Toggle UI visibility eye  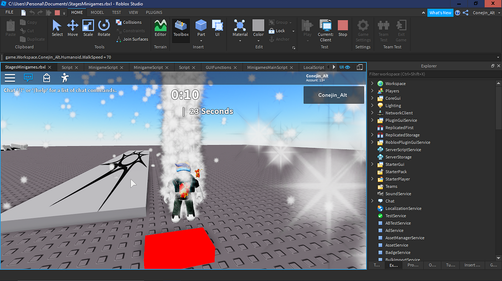click(345, 67)
